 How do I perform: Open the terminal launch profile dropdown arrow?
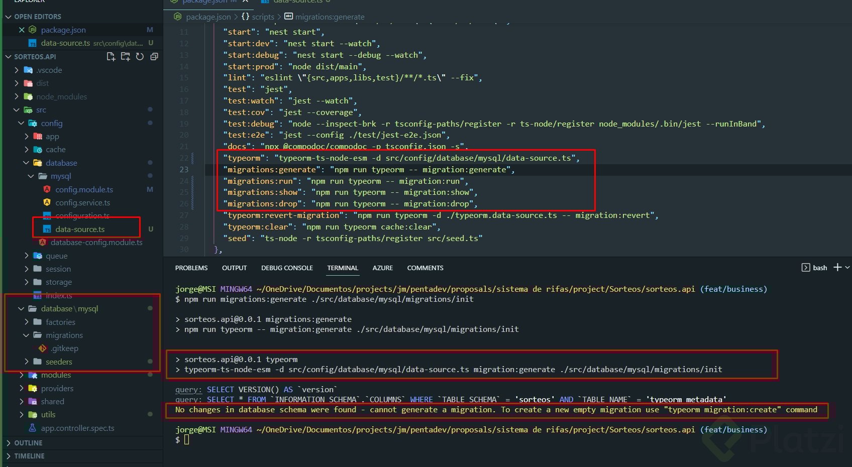(x=847, y=268)
